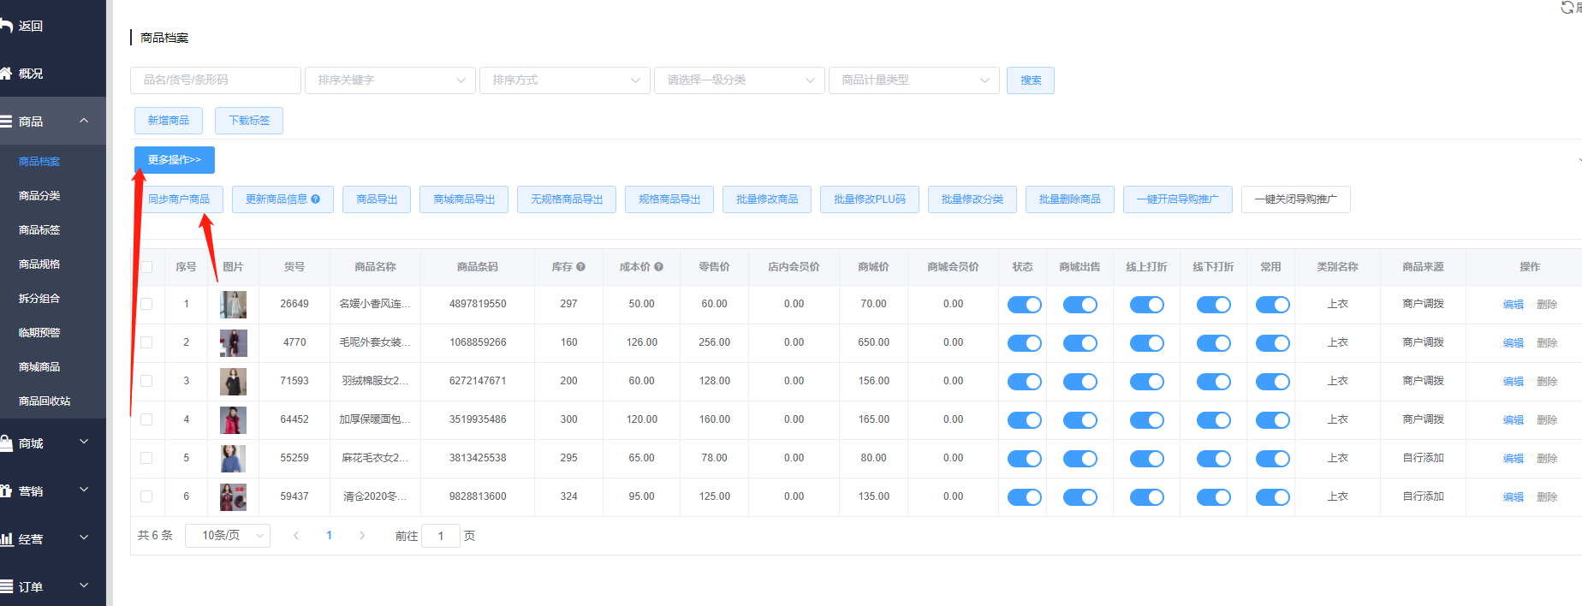Open 商品回收站 in the sidebar
This screenshot has width=1582, height=606.
tap(45, 401)
